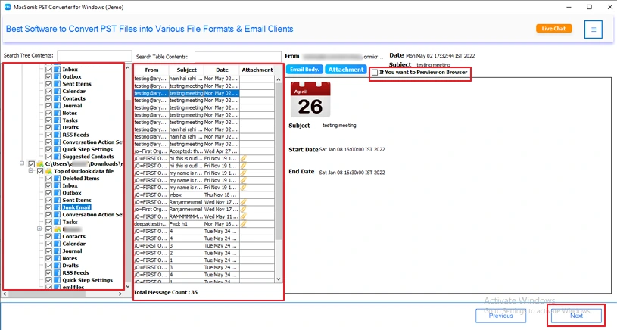This screenshot has height=330, width=617.
Task: Click attachment icon in /o=First Org Ranjannewmail row
Action: (244, 209)
